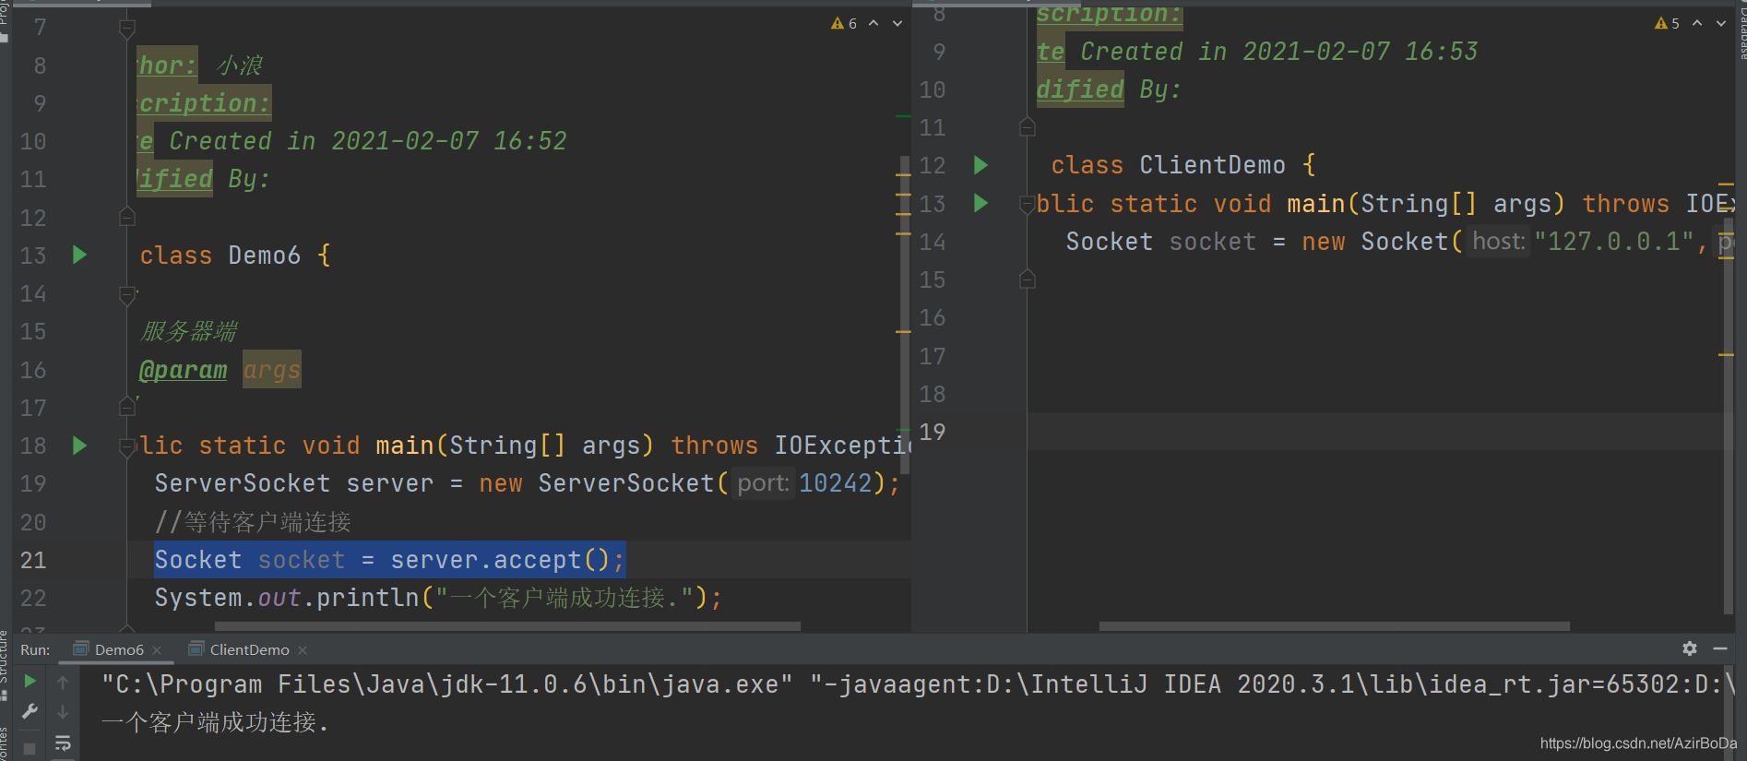Click the comment //等待客户端连接
The image size is (1747, 761).
(253, 522)
